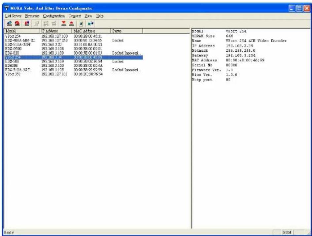Click the NUM indicator in status bar
This screenshot has height=236, width=312.
287,232
